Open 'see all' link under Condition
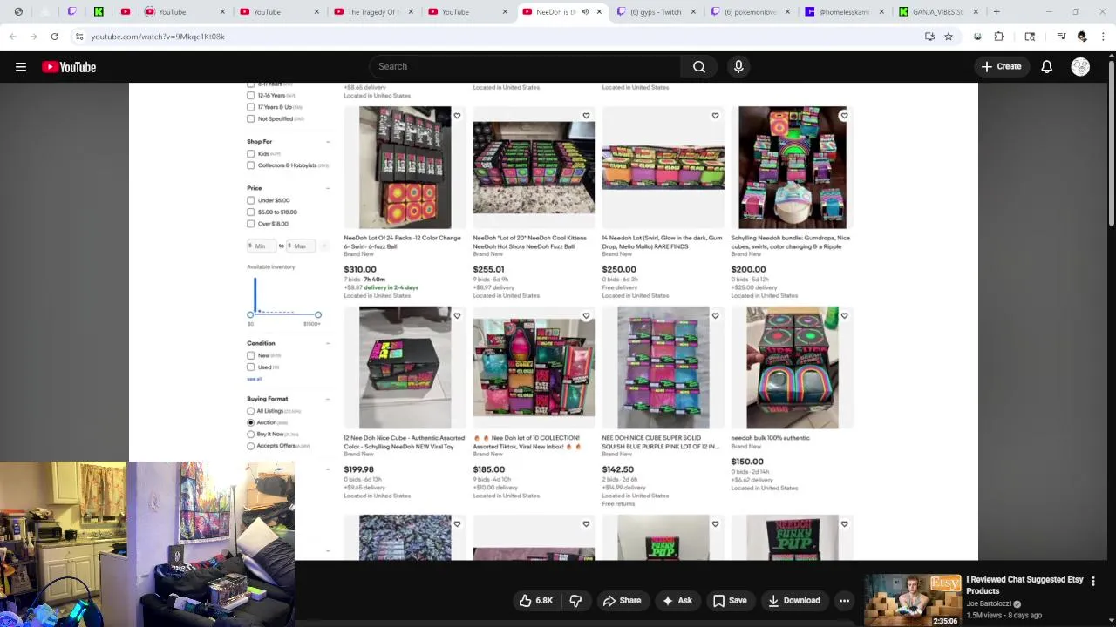The image size is (1116, 627). (x=254, y=379)
